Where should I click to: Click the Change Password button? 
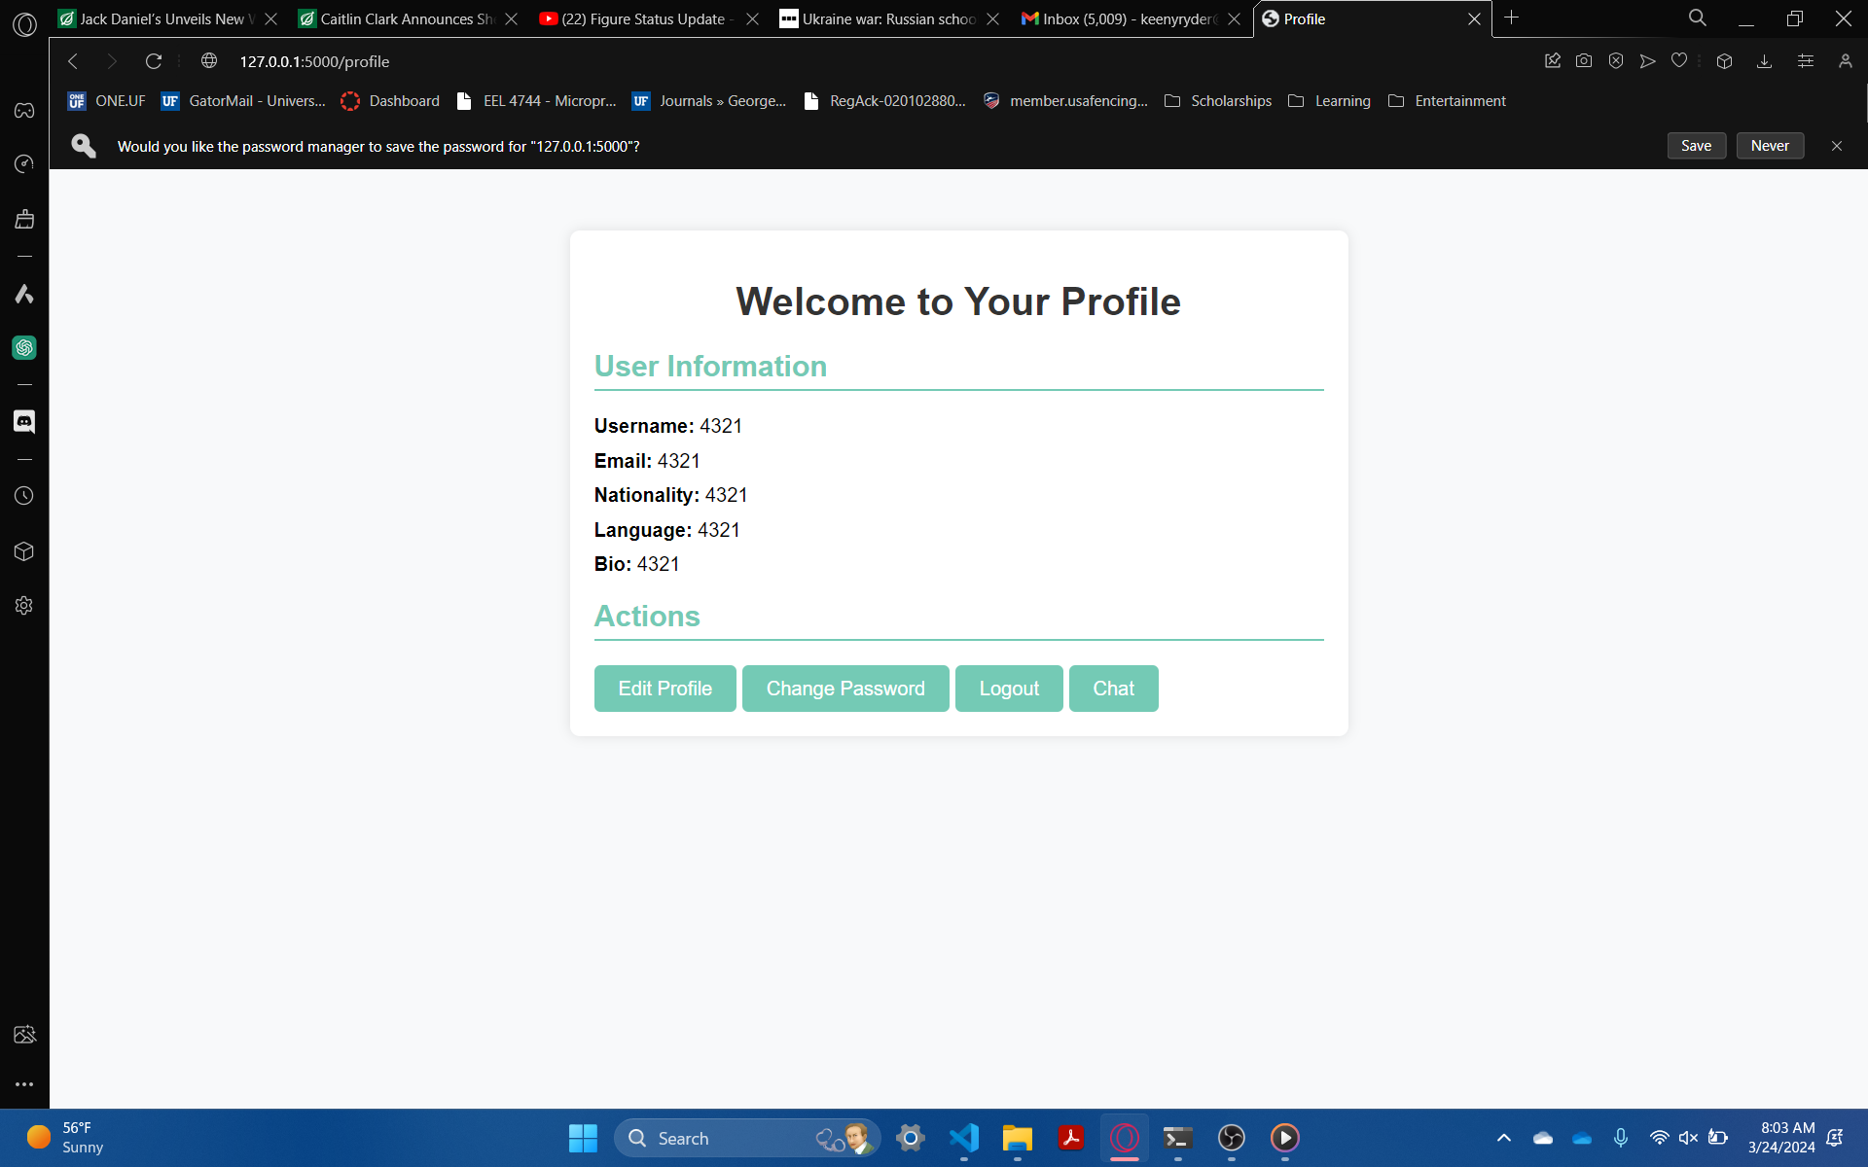pos(844,689)
